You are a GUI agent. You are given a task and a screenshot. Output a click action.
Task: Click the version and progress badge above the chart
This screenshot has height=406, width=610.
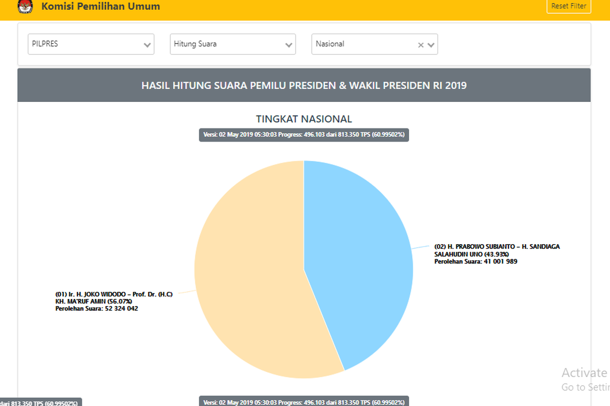coord(303,134)
